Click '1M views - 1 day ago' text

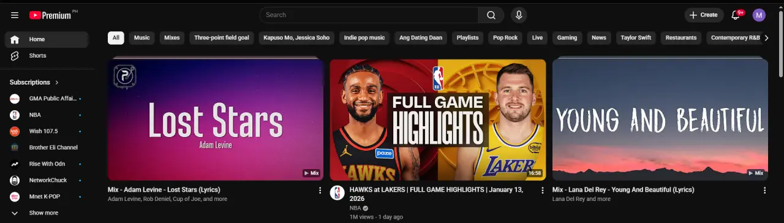(376, 217)
